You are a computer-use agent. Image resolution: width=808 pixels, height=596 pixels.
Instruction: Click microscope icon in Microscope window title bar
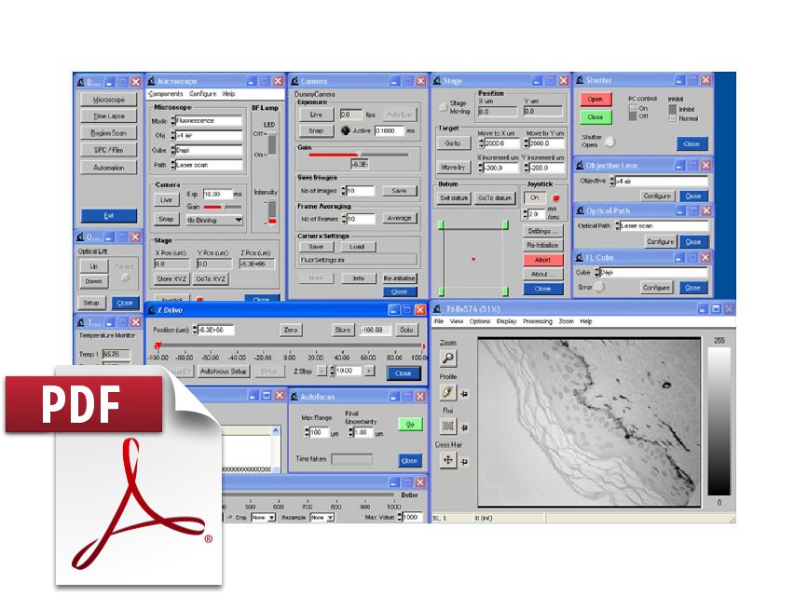(152, 81)
